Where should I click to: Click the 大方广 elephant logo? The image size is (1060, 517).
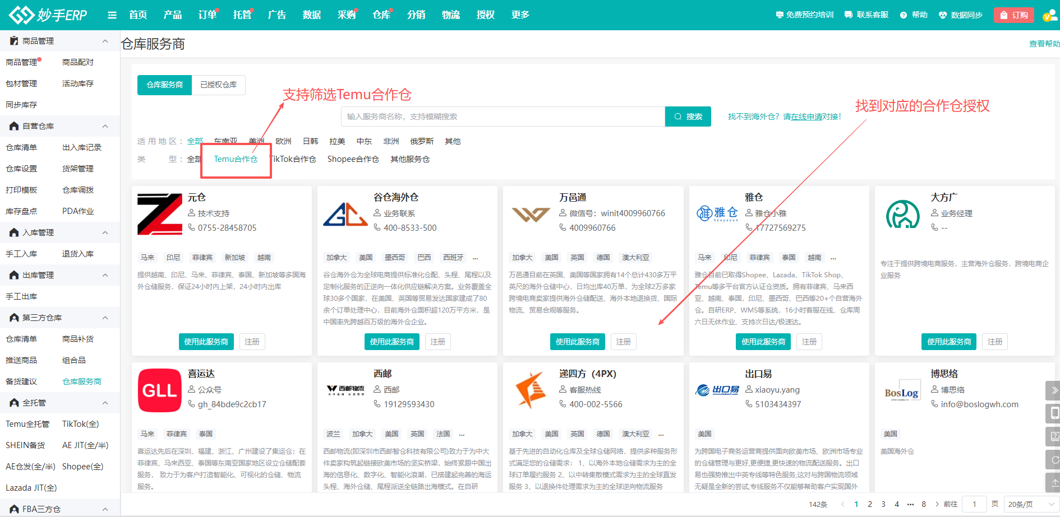pyautogui.click(x=903, y=214)
